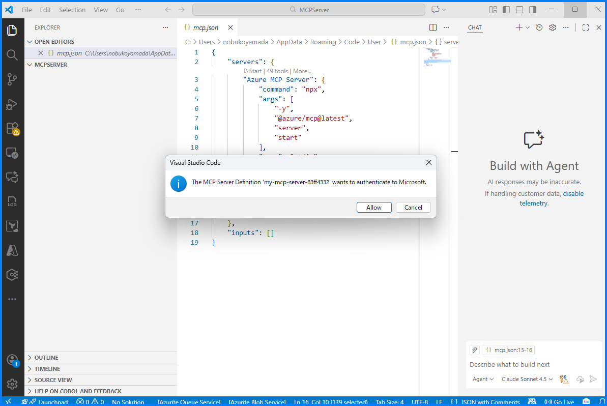Open chat settings gear in Chat panel
This screenshot has width=607, height=406.
click(553, 27)
